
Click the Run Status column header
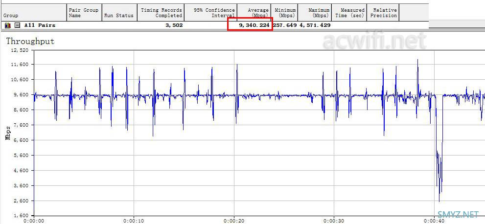coord(119,12)
